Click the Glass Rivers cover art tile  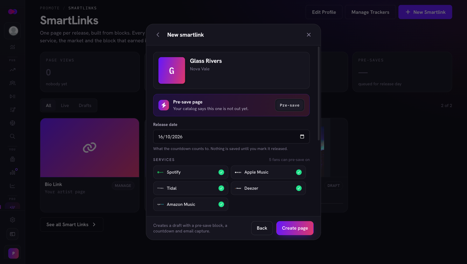coord(172,70)
